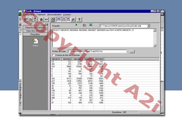Click the Requêtes panel button
The width and height of the screenshot is (182, 121).
point(35,34)
